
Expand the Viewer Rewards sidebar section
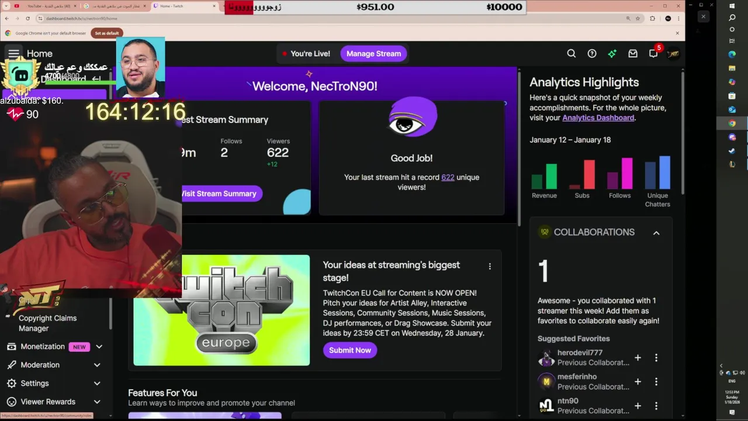pos(97,402)
